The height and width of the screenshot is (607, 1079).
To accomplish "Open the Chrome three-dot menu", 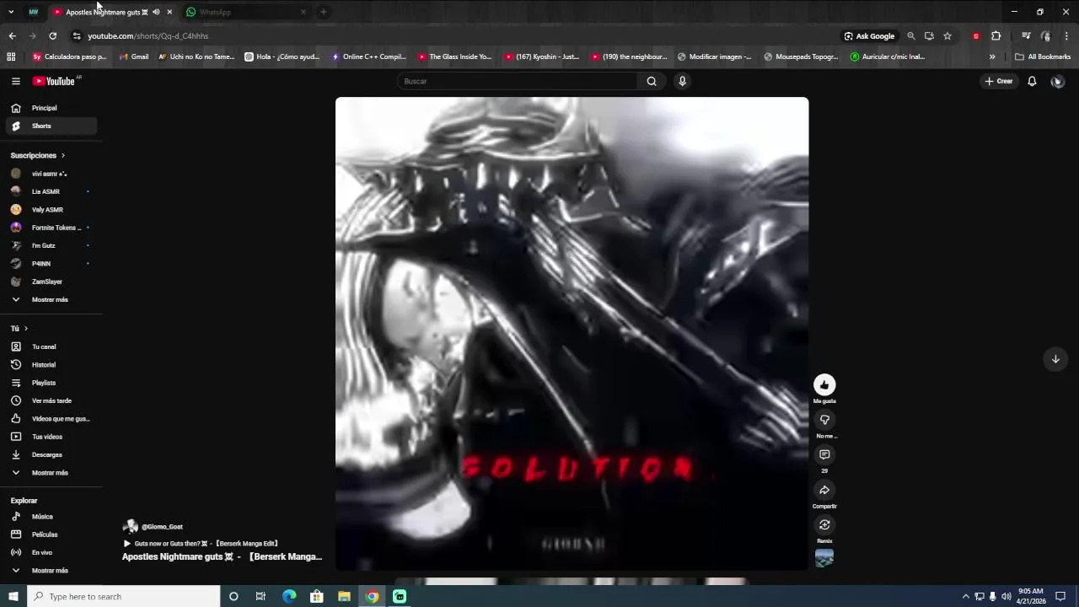I will [1066, 36].
